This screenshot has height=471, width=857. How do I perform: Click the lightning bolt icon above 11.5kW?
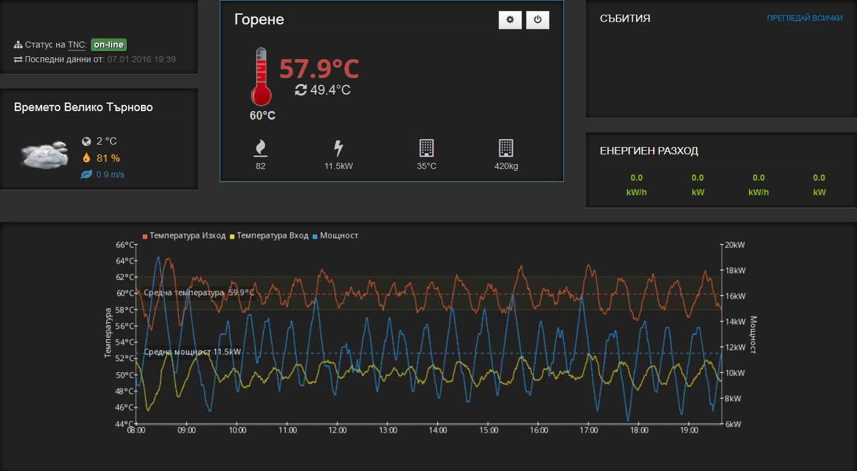click(338, 148)
